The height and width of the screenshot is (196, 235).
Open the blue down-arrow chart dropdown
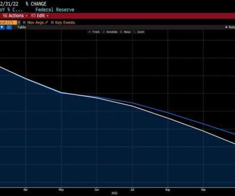[2, 27]
